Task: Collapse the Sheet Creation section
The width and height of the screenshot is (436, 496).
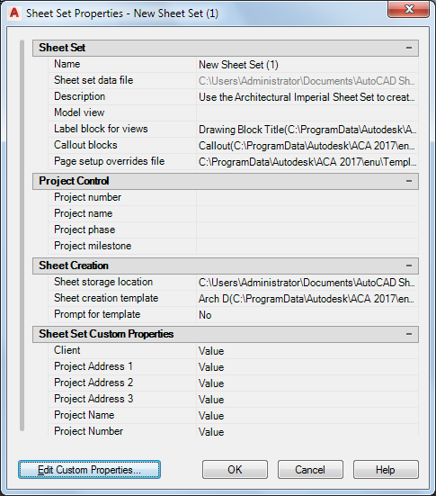Action: pos(408,266)
